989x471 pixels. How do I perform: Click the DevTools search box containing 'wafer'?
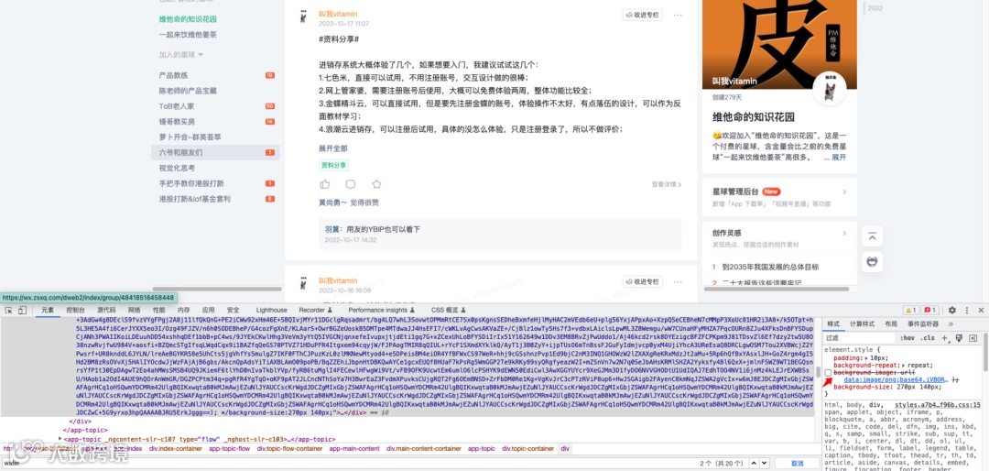tap(347, 464)
